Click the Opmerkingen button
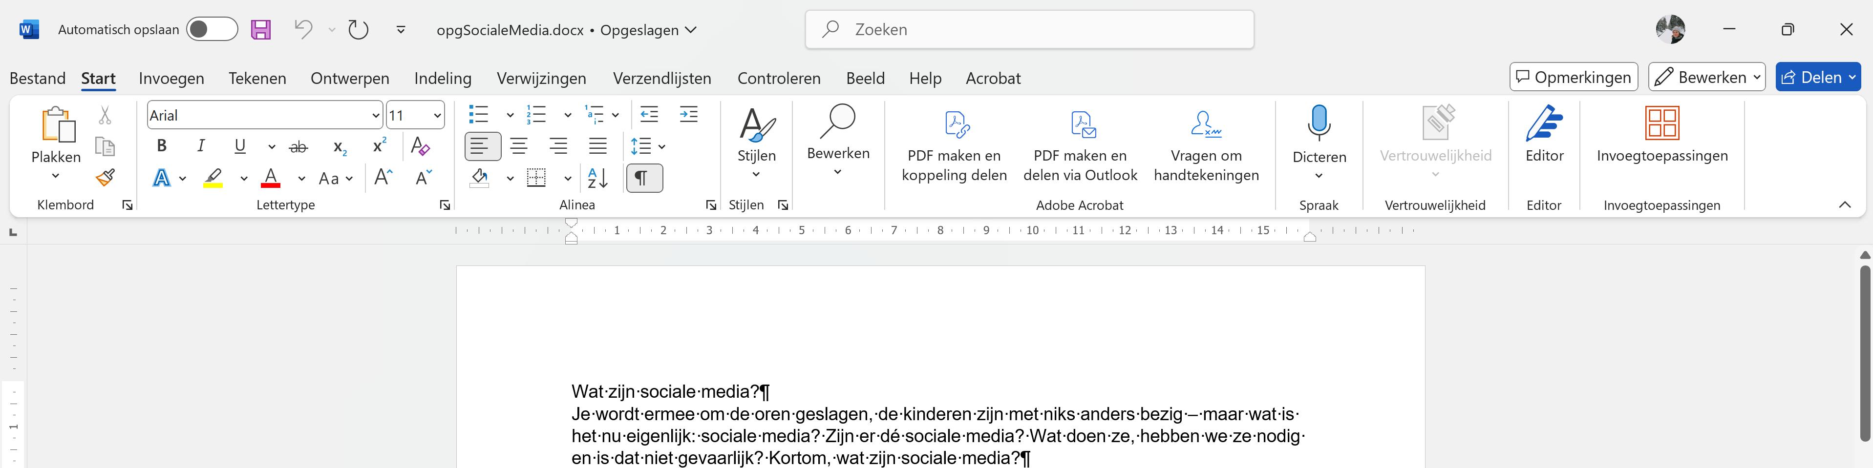The image size is (1873, 468). point(1574,78)
